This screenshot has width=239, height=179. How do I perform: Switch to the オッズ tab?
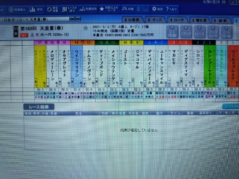coord(156,20)
